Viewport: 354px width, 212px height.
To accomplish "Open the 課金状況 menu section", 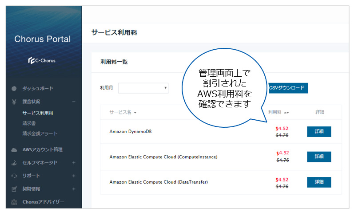I will [x=31, y=102].
